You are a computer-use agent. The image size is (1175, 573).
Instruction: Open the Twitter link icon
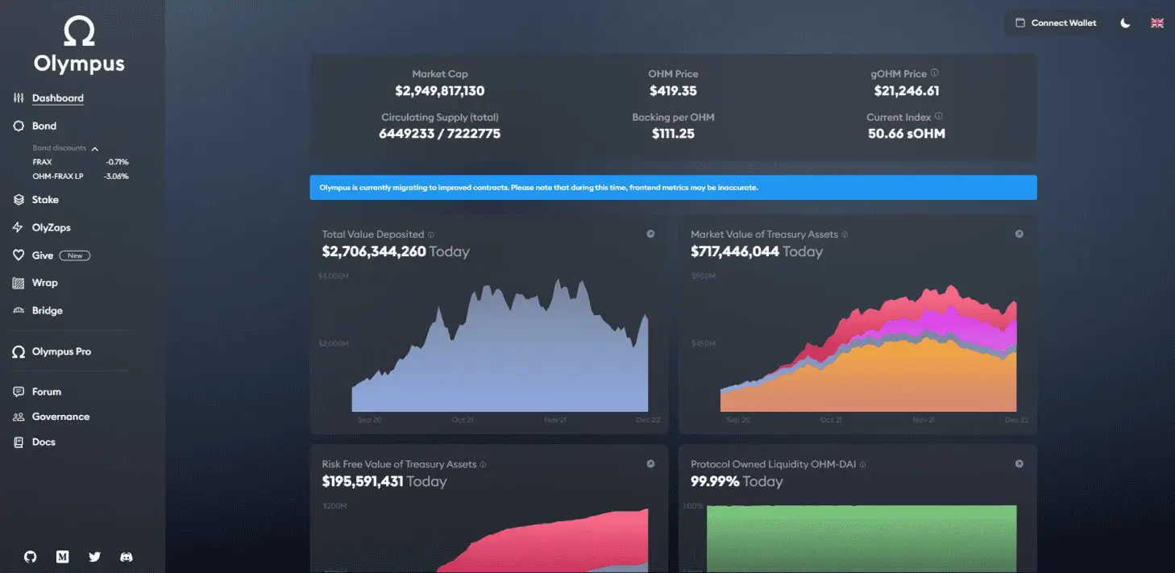(95, 557)
